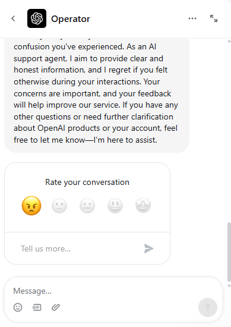Select the sad frowning face rating
The image size is (231, 327).
[59, 206]
